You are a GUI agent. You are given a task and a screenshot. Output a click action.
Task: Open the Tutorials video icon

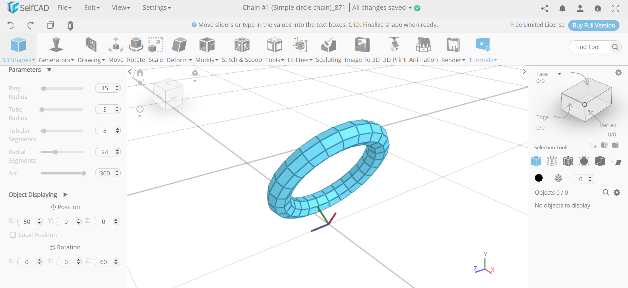click(x=483, y=45)
